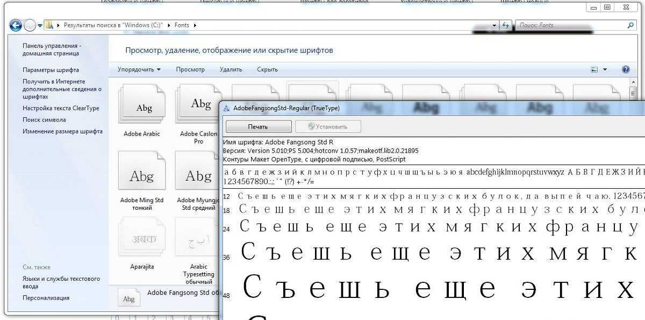Click the Просмотр, удаление, отображение heading
Image resolution: width=645 pixels, height=320 pixels.
[229, 50]
